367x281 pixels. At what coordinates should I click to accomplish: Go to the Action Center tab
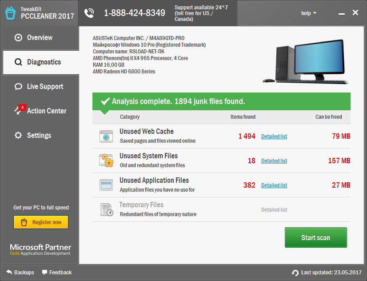point(41,111)
